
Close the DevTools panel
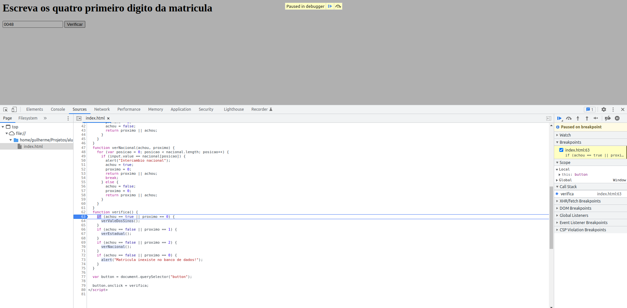click(622, 109)
